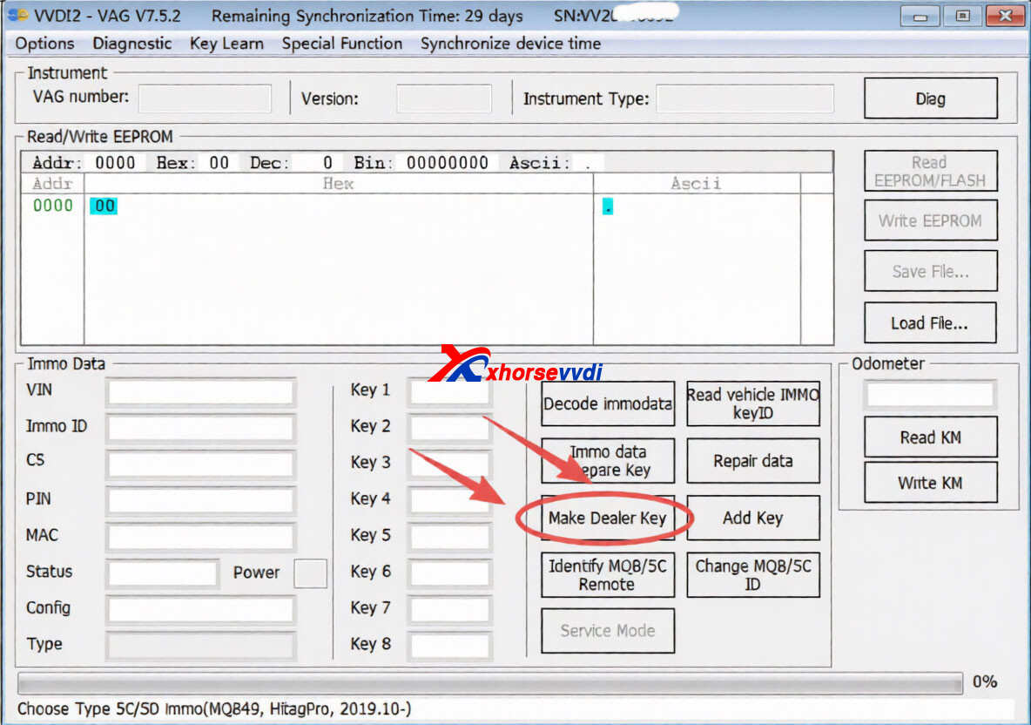Click Change MQB/5C ID
The height and width of the screenshot is (725, 1031).
[x=752, y=574]
